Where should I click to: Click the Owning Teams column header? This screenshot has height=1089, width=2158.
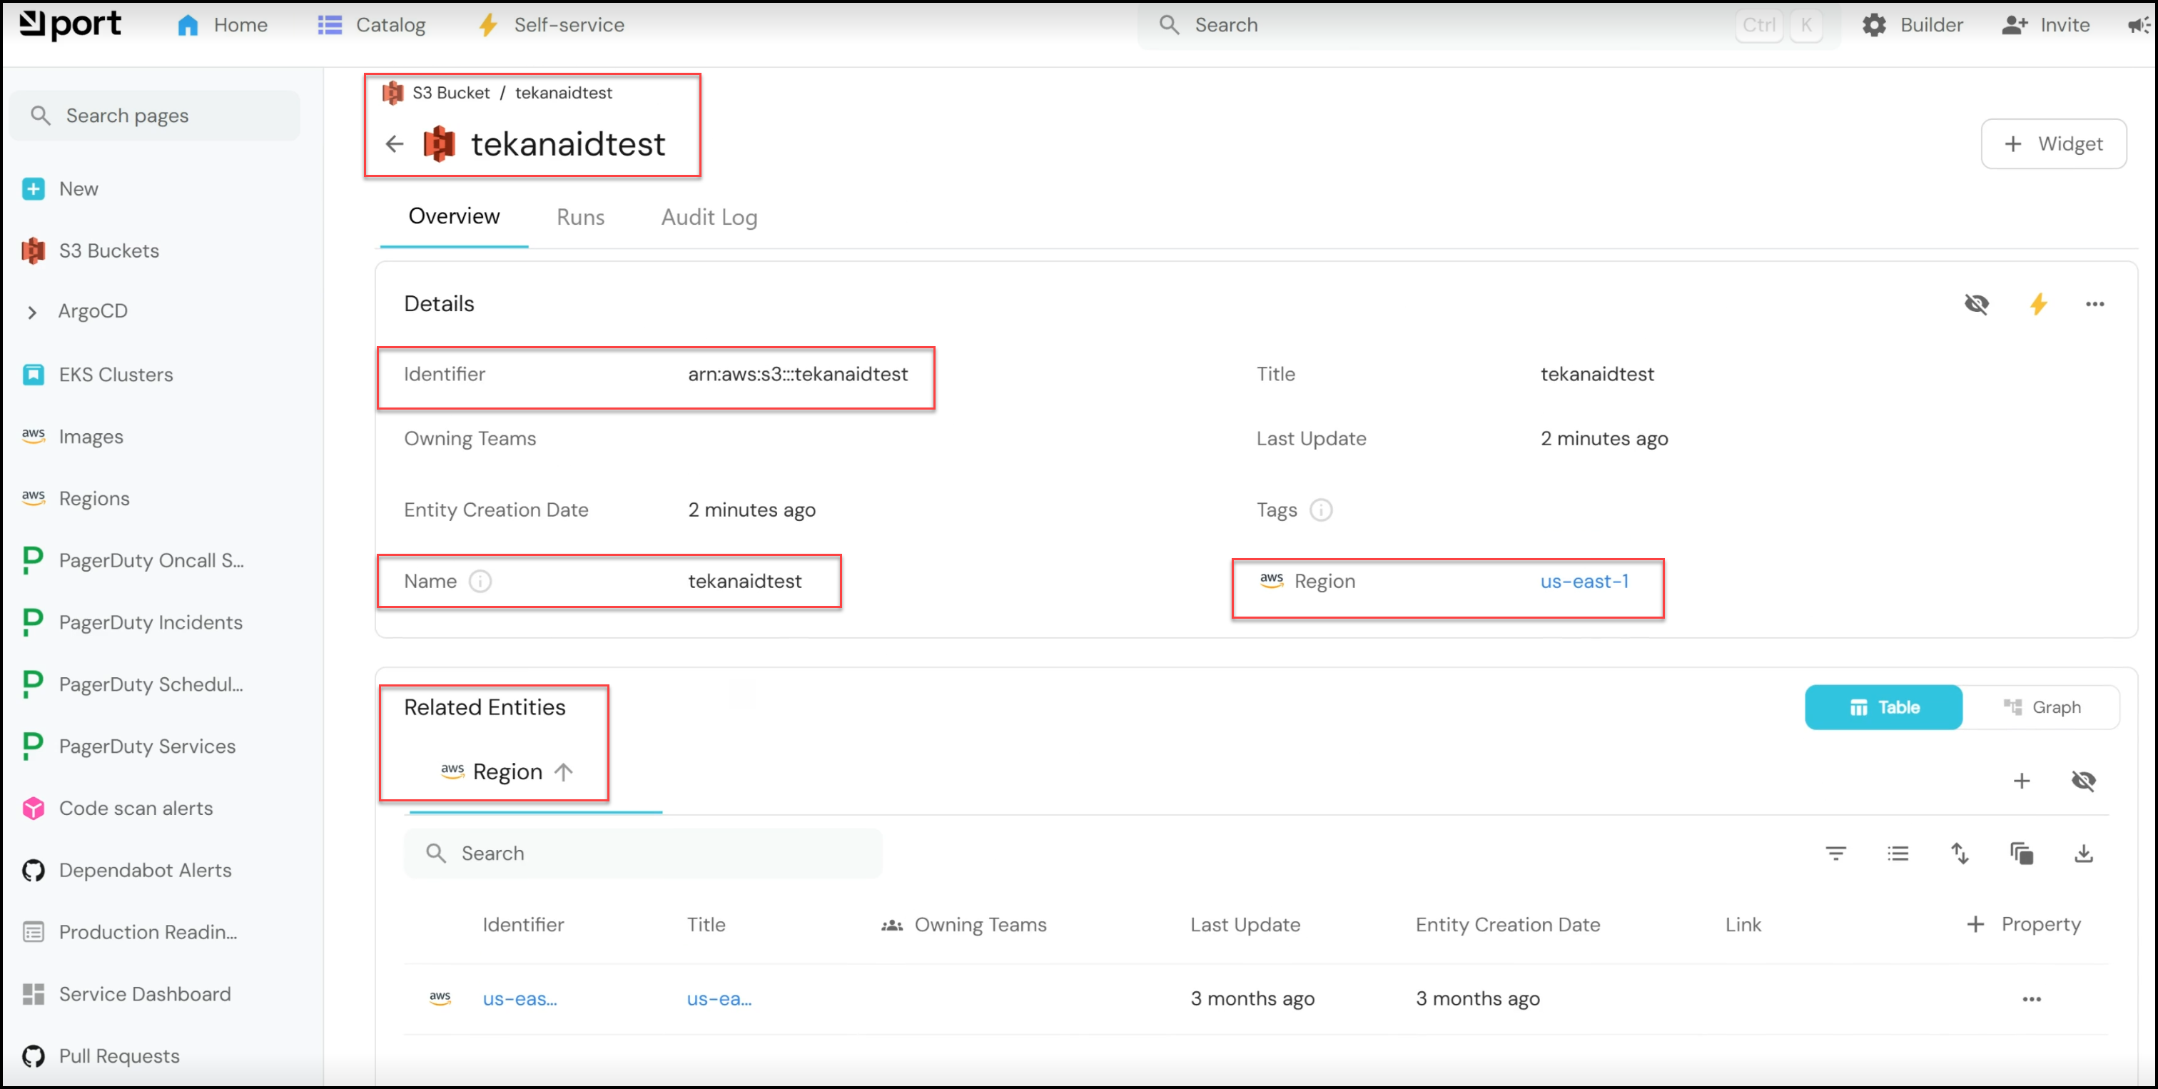pyautogui.click(x=964, y=925)
